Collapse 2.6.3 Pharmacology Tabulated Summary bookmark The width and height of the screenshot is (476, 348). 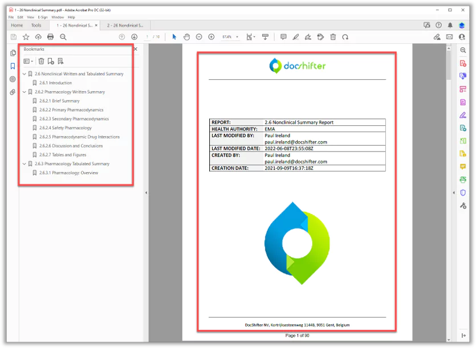point(25,163)
